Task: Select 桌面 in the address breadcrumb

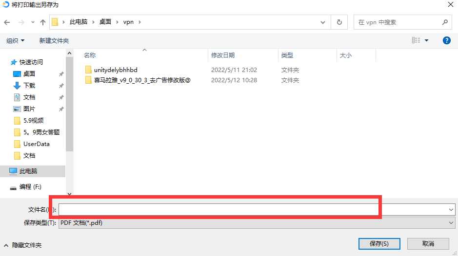Action: pyautogui.click(x=105, y=22)
